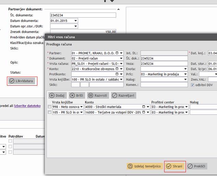Screen dimensions: 217x176
Task: Open the Izberite datoteko link
Action: pyautogui.click(x=27, y=106)
